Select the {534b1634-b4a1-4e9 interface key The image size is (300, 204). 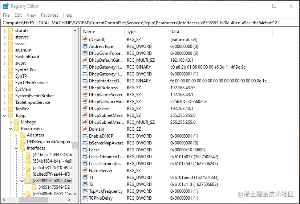point(52,161)
